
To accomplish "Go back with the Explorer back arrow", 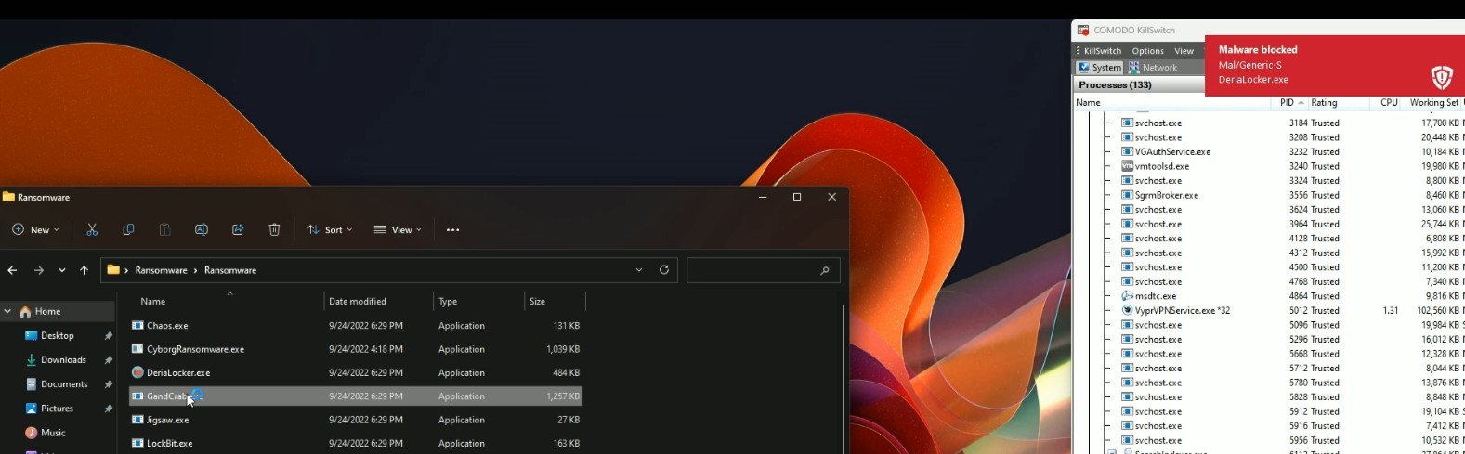I will 12,270.
